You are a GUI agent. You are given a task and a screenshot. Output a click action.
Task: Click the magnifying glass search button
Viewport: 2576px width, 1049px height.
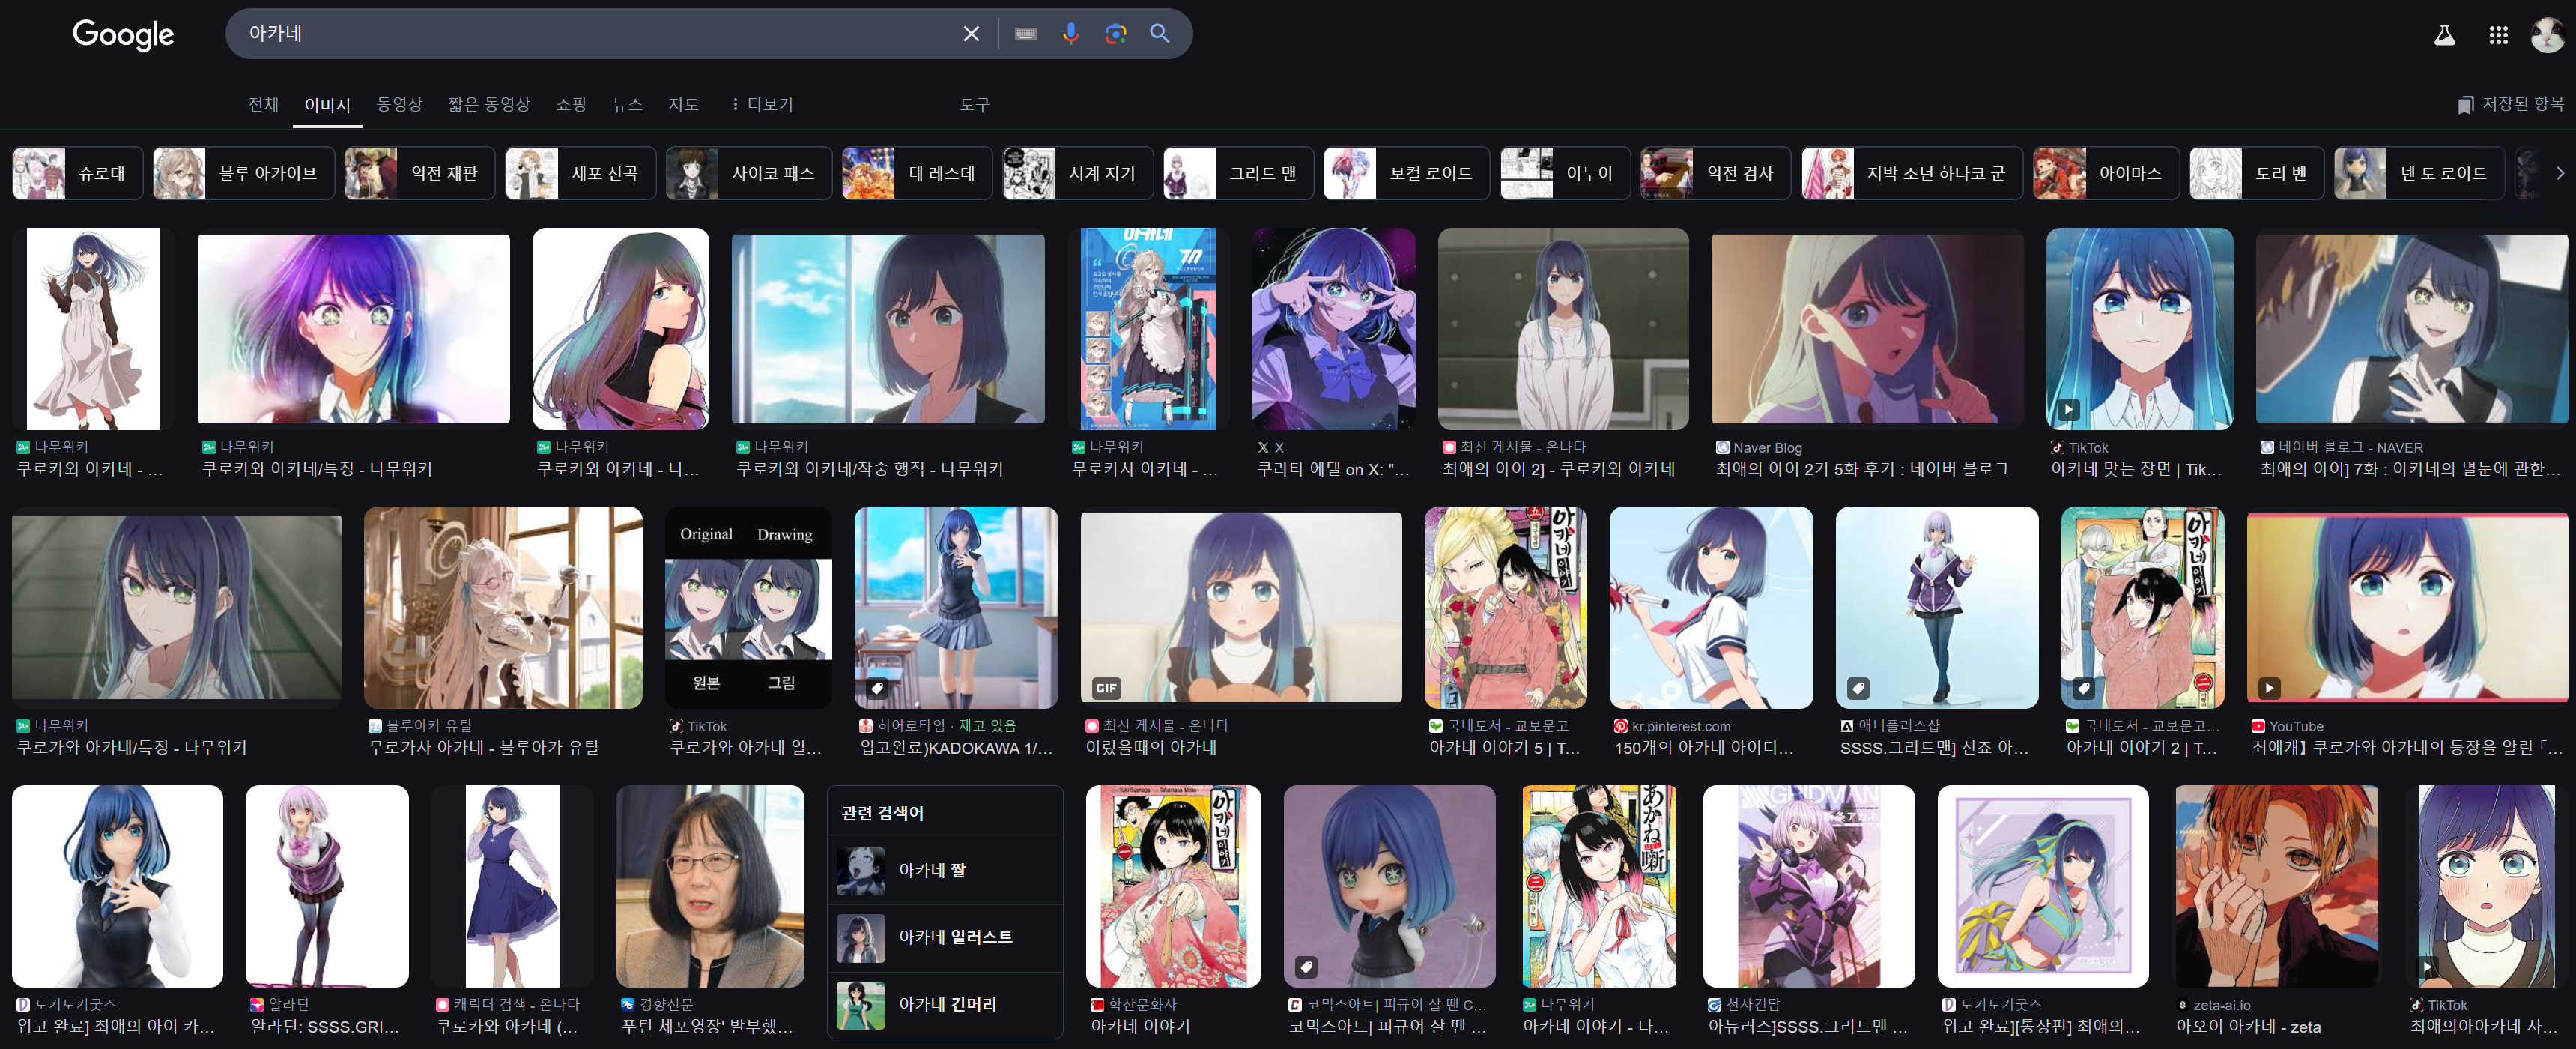click(x=1159, y=34)
